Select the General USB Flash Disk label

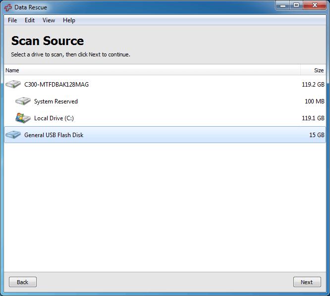[x=54, y=135]
